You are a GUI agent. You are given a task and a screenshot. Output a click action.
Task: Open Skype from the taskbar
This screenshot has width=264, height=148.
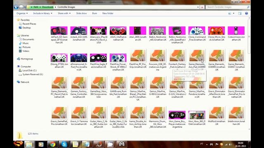click(x=64, y=144)
